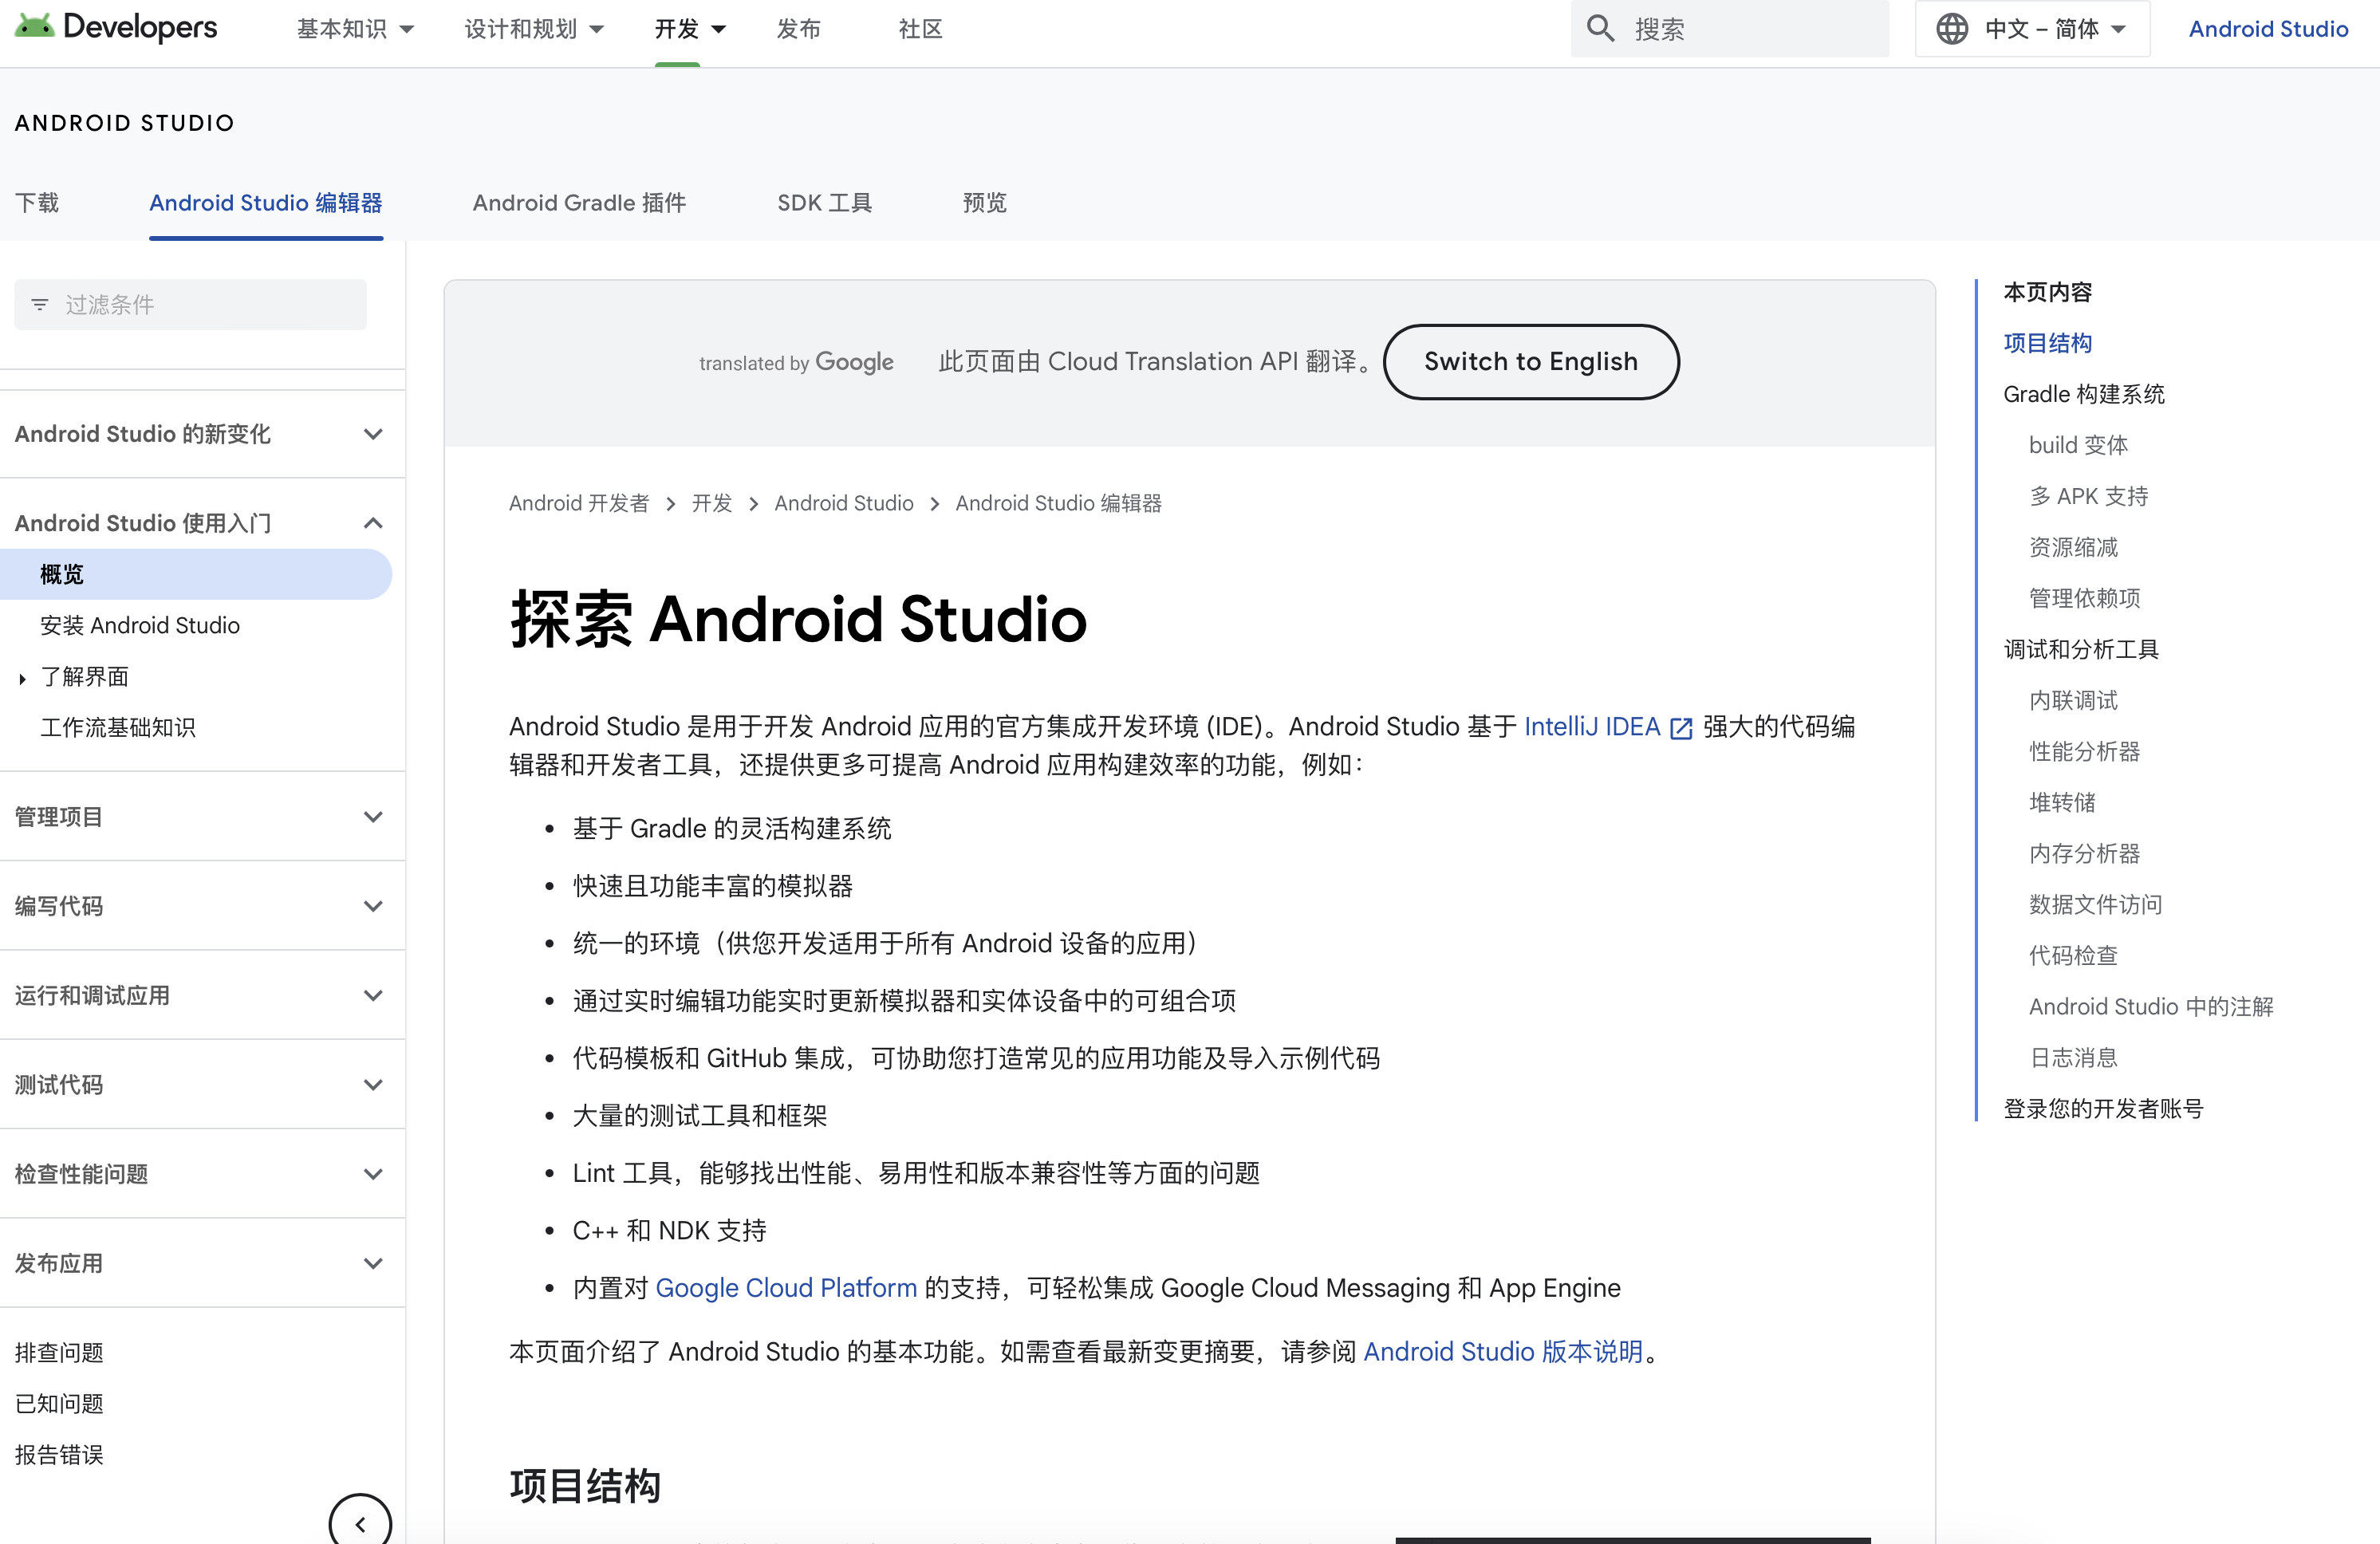
Task: Jump to Gradle 构建系统 in contents
Action: (2084, 394)
